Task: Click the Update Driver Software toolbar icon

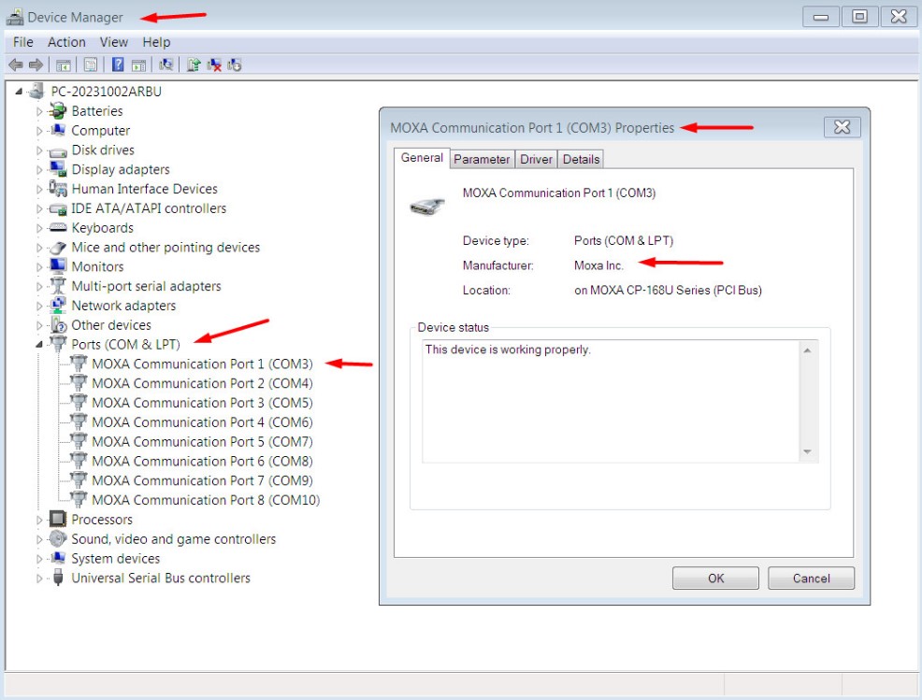Action: pos(194,64)
